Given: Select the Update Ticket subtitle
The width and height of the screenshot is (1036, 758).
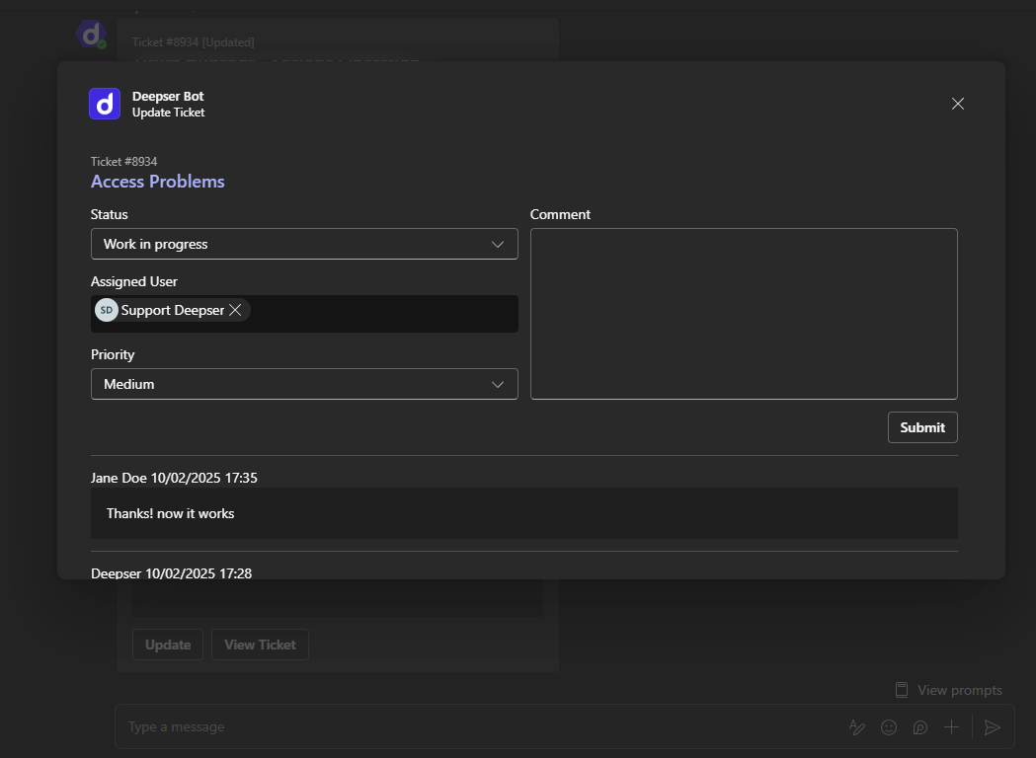Looking at the screenshot, I should 169,113.
